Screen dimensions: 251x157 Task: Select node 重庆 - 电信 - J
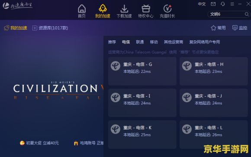(x=213, y=103)
